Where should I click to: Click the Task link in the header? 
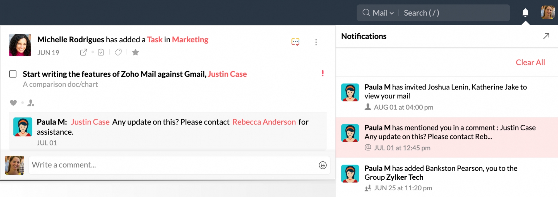coord(155,40)
